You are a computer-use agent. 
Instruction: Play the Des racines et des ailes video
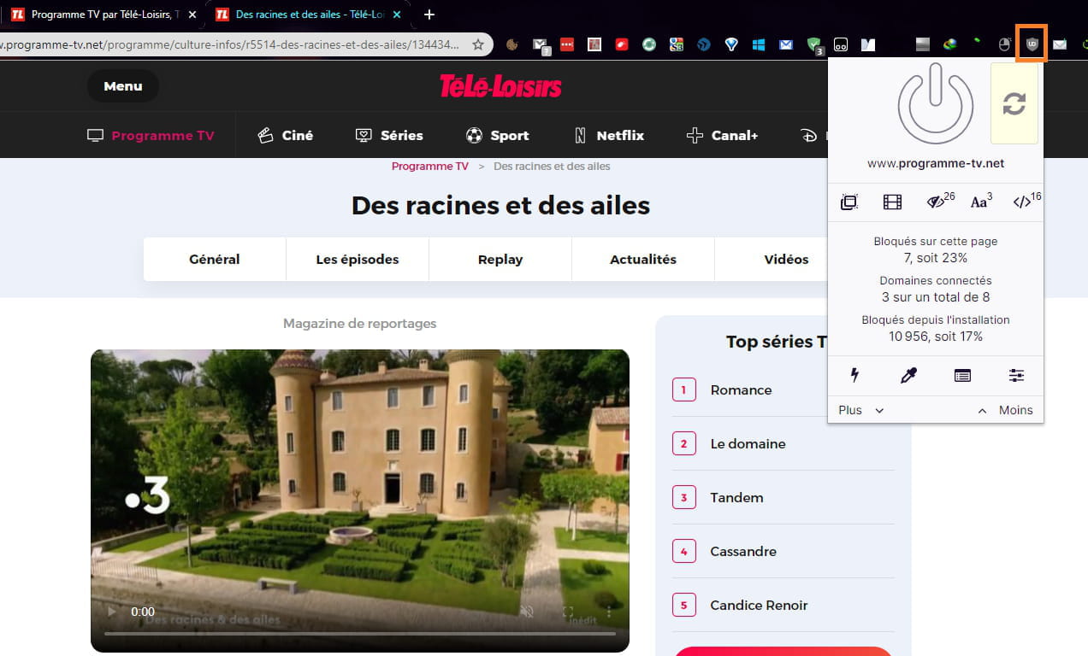pos(111,612)
